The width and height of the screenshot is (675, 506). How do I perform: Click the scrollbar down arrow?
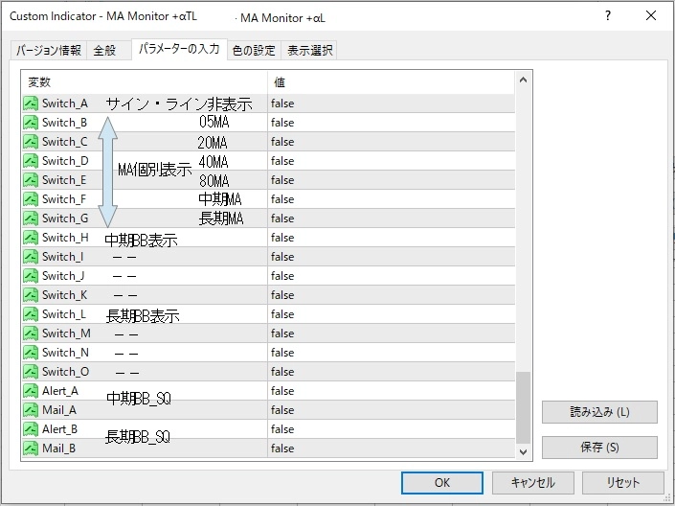[x=523, y=451]
